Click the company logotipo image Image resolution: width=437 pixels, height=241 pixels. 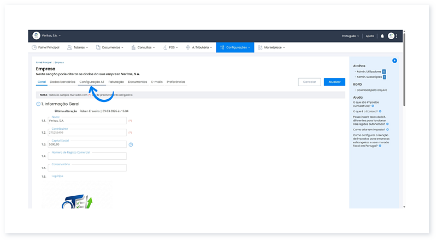[x=77, y=197]
